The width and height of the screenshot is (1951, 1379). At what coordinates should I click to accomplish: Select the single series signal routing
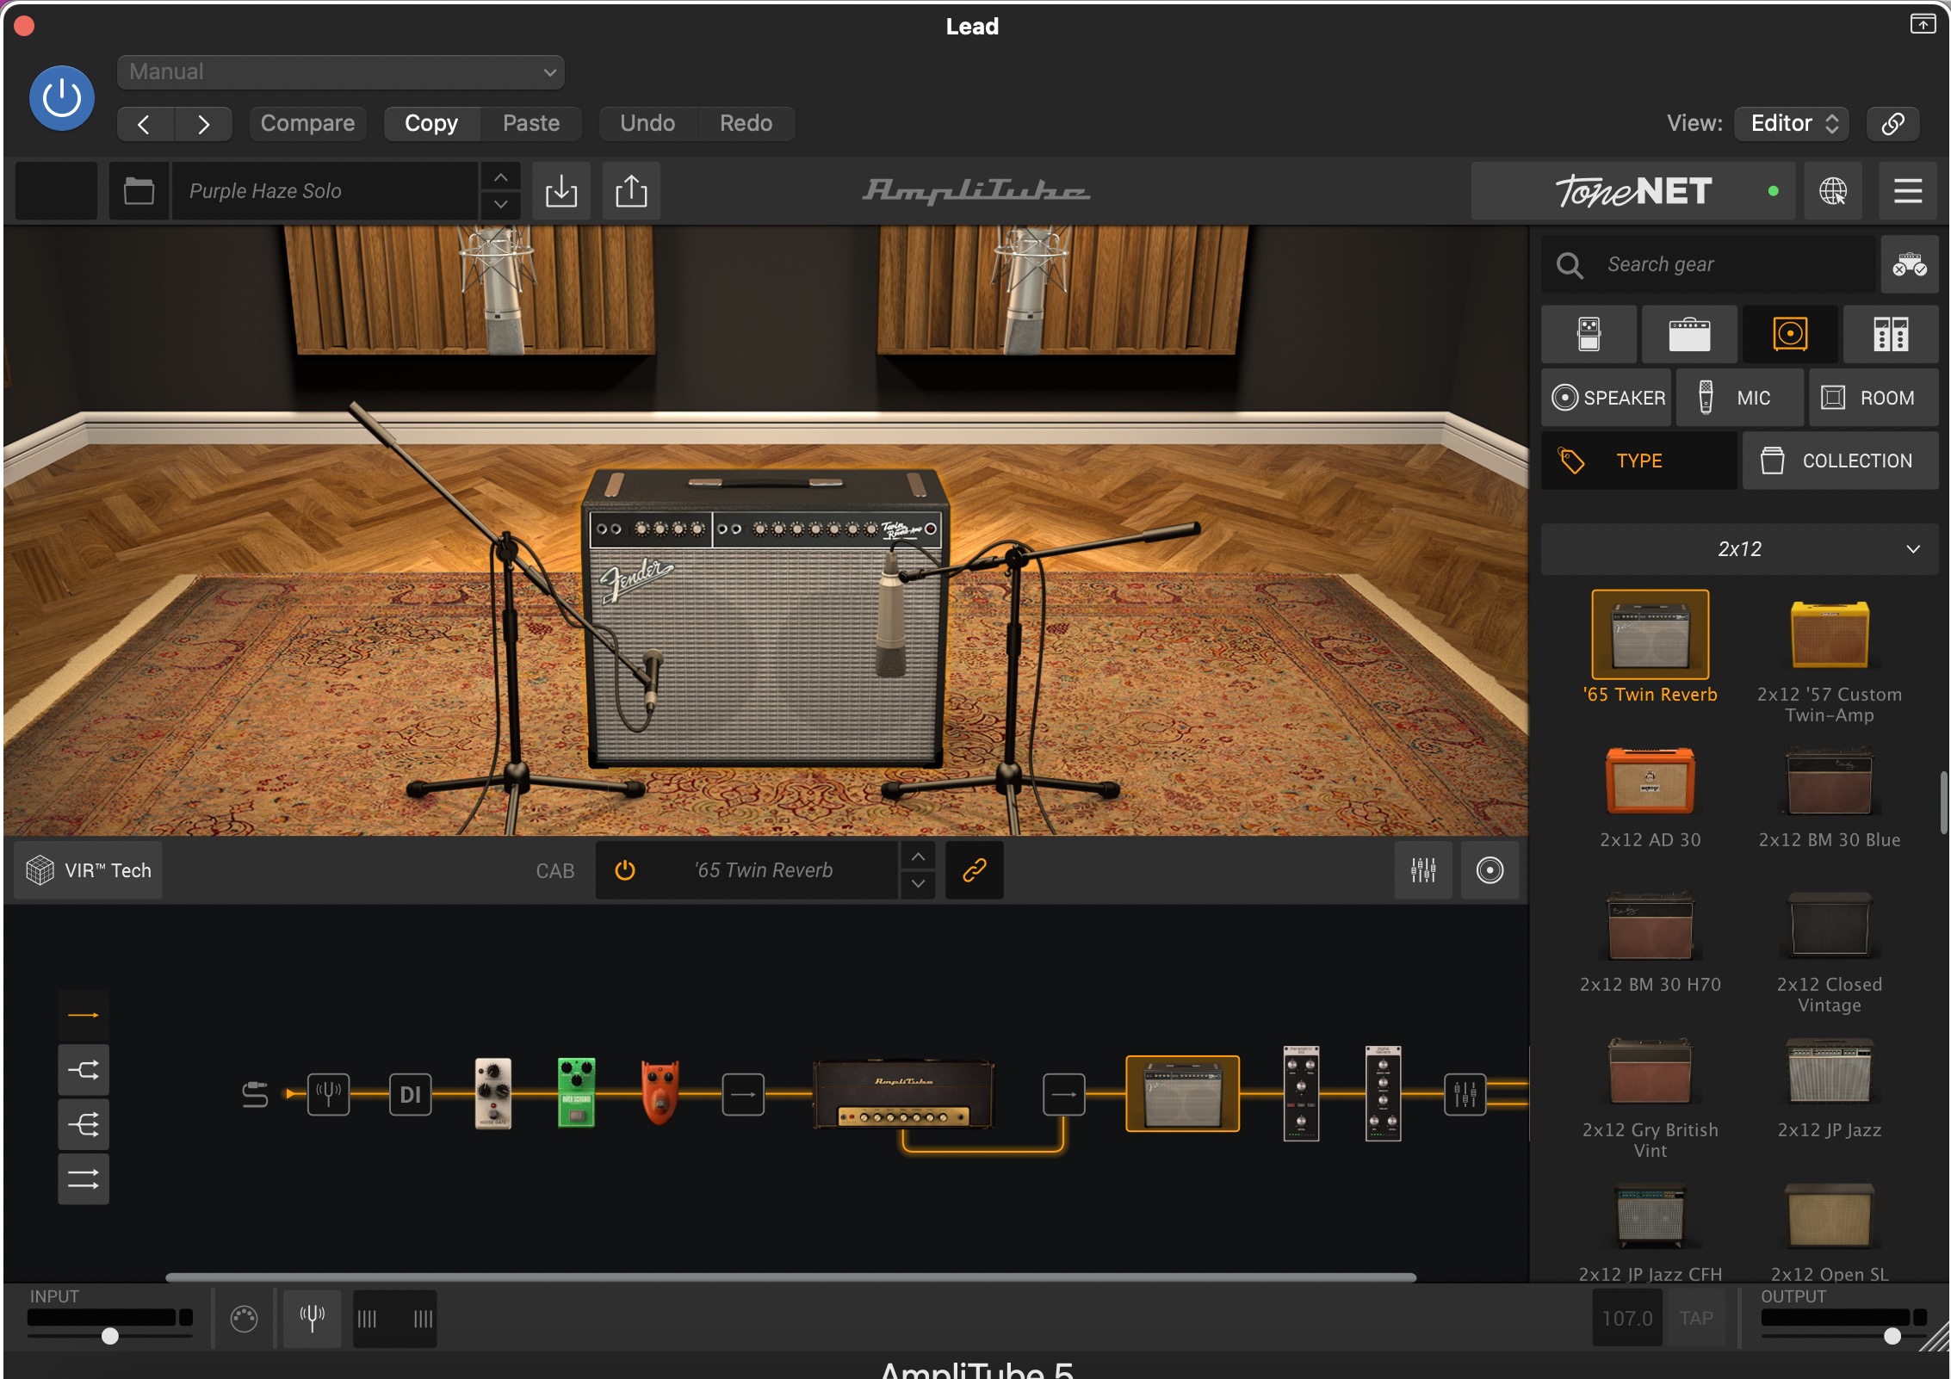coord(84,1015)
